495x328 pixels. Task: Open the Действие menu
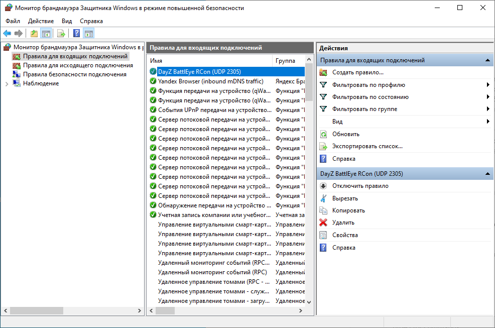tap(41, 21)
